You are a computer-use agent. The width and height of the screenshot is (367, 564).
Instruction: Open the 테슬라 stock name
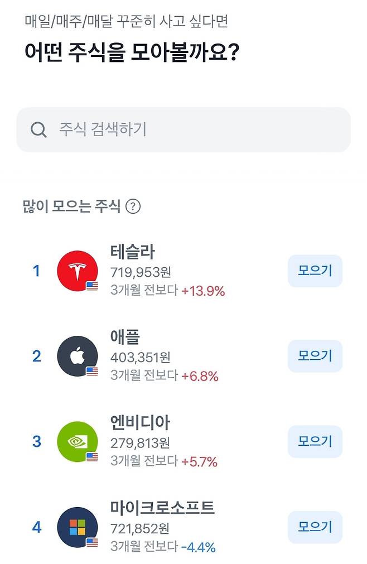click(x=132, y=252)
